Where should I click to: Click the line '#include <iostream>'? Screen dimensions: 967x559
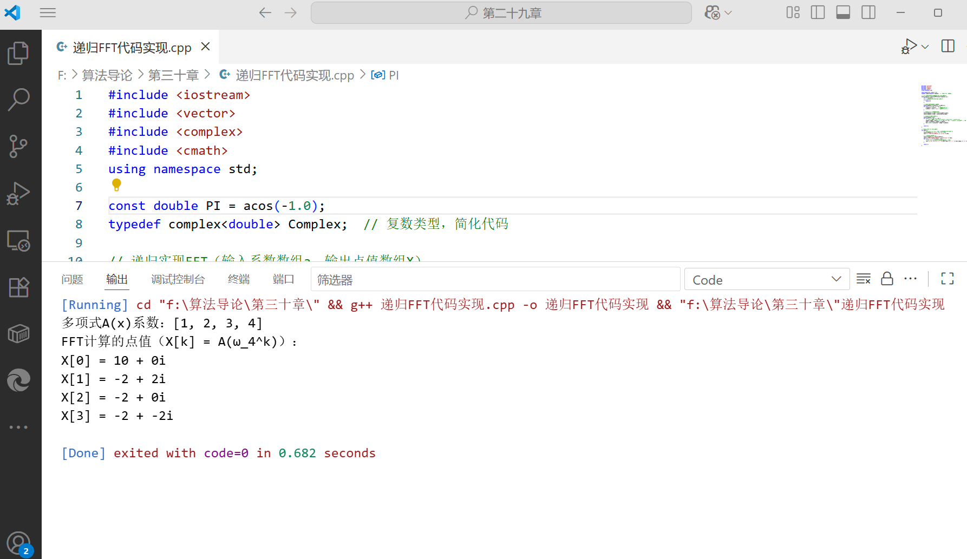coord(179,95)
